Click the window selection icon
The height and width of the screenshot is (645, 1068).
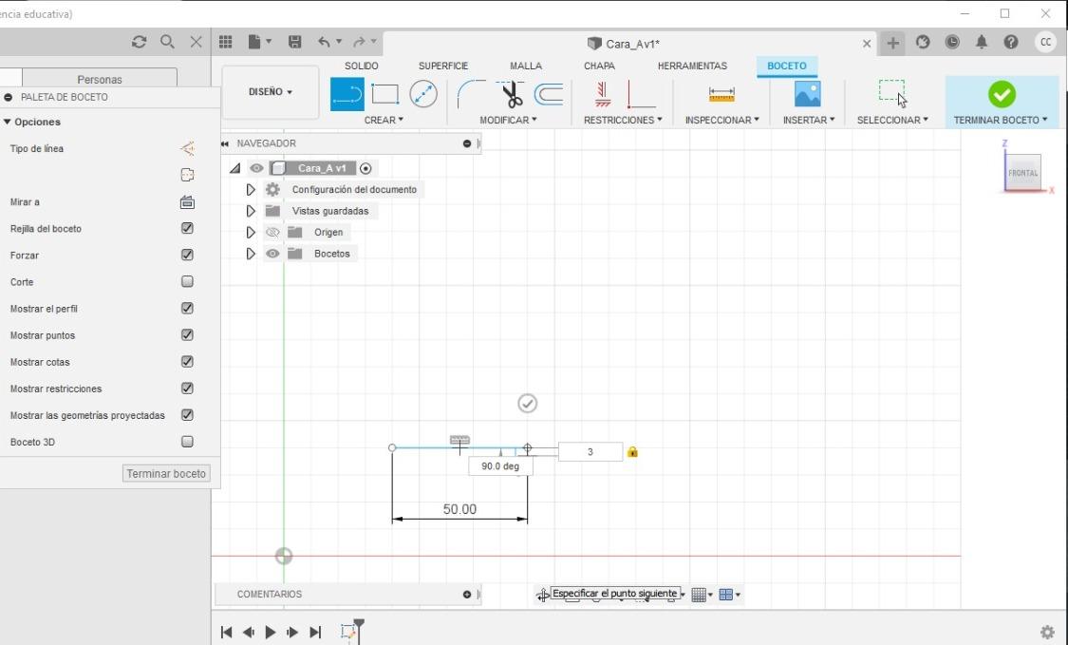[891, 93]
